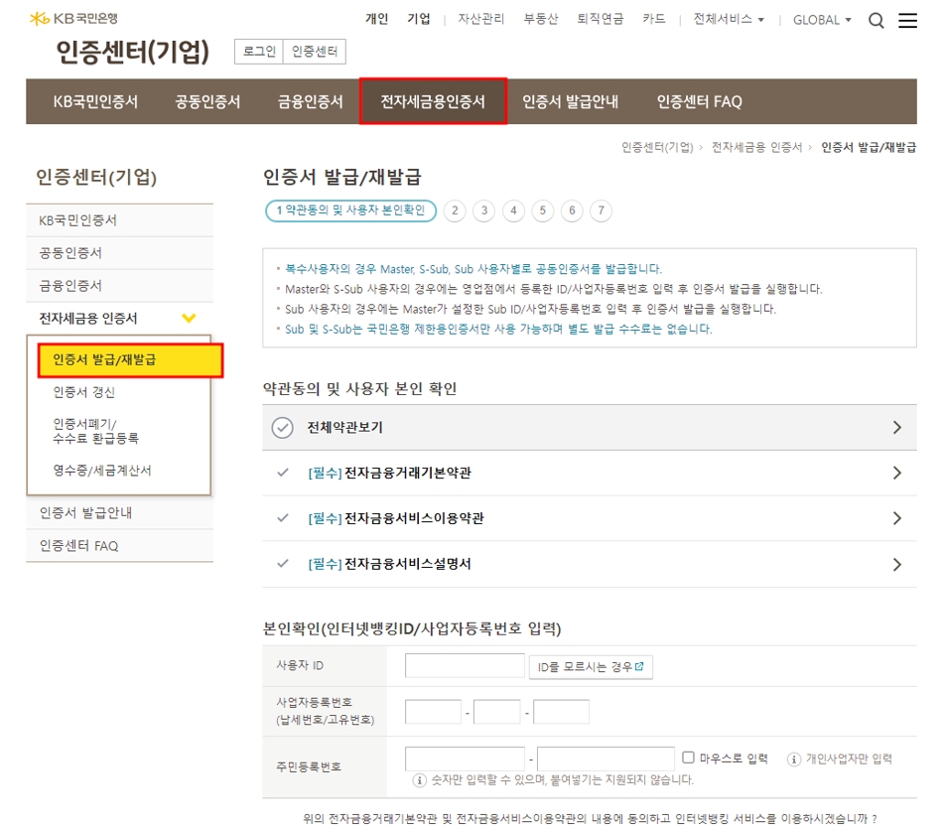Click step 6 circle indicator
Image resolution: width=944 pixels, height=828 pixels.
pyautogui.click(x=572, y=210)
